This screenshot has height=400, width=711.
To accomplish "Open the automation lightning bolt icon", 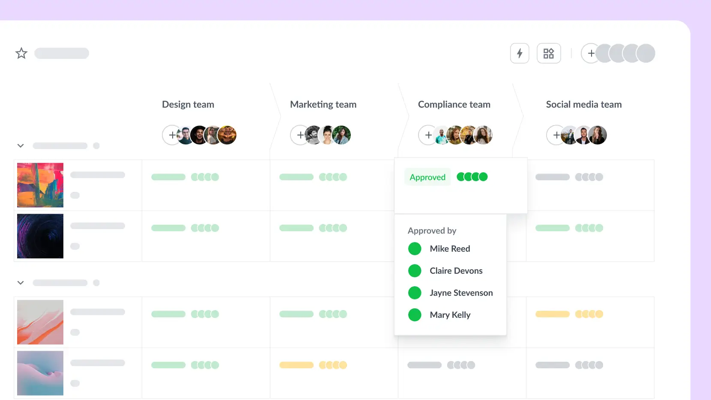I will (x=520, y=53).
